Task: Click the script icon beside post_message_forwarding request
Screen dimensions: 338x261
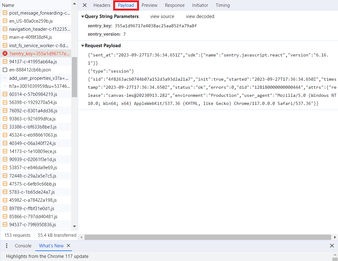Action: 4,13
